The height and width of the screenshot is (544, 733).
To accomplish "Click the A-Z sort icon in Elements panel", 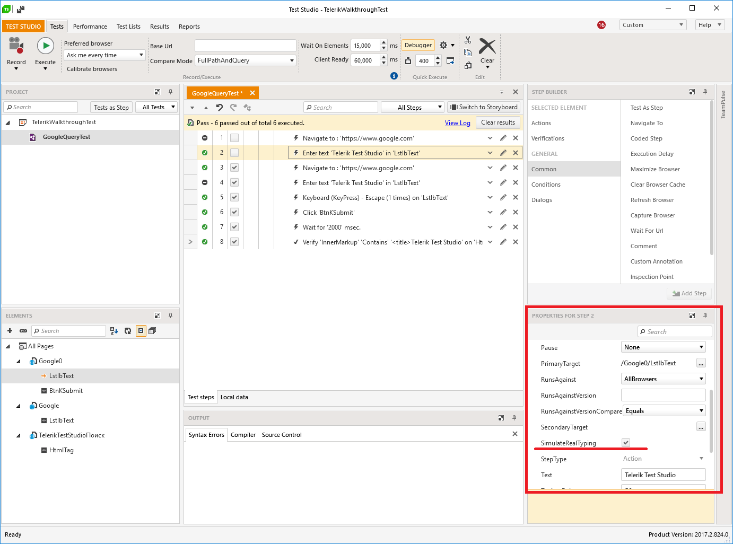I will tap(114, 331).
